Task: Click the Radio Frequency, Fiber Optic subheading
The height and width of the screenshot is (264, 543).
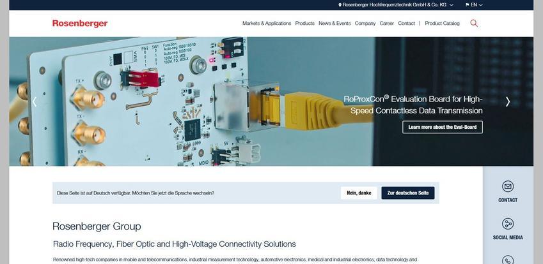Action: click(x=174, y=244)
